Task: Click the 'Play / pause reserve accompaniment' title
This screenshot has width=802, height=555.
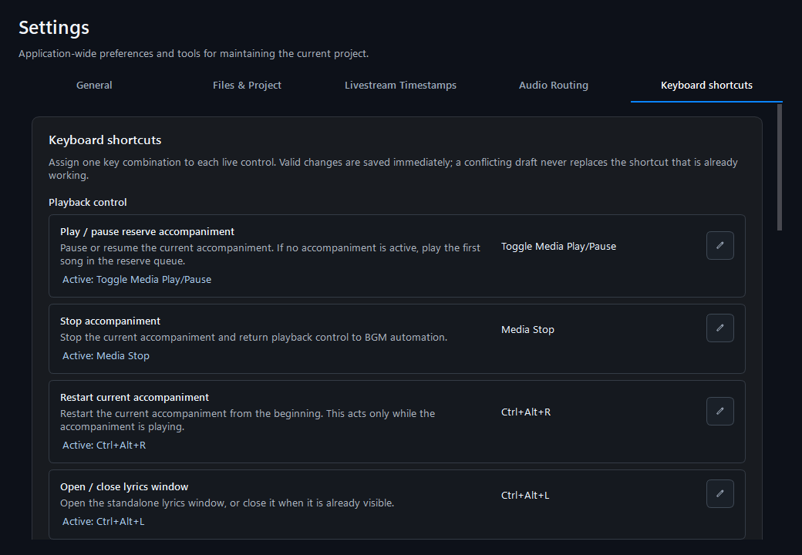Action: tap(147, 231)
